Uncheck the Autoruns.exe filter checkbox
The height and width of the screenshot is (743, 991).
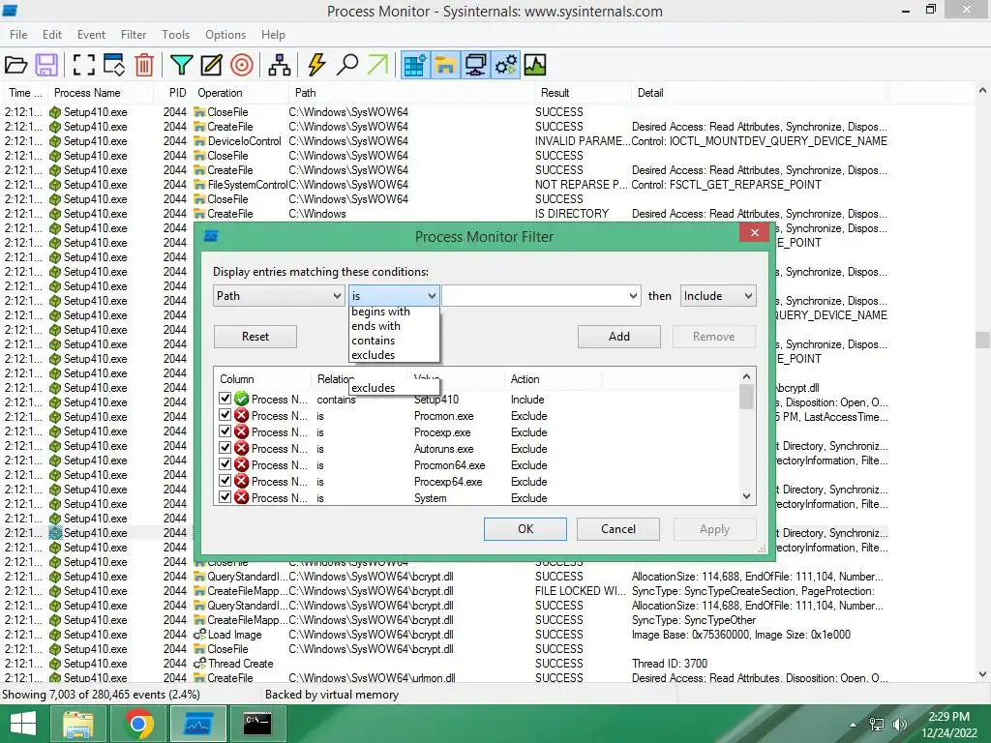225,448
